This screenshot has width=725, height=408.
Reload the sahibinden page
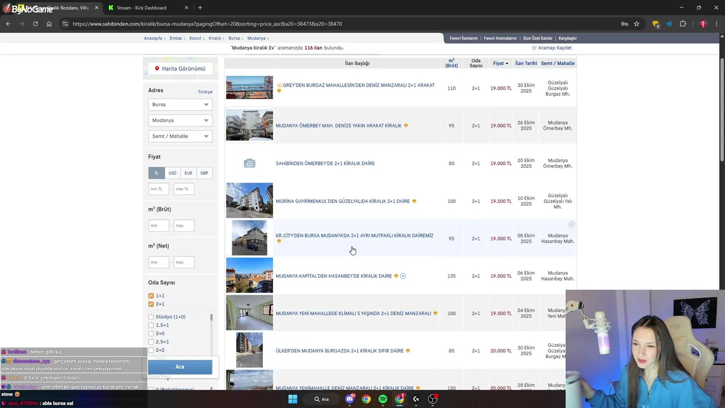pos(35,24)
